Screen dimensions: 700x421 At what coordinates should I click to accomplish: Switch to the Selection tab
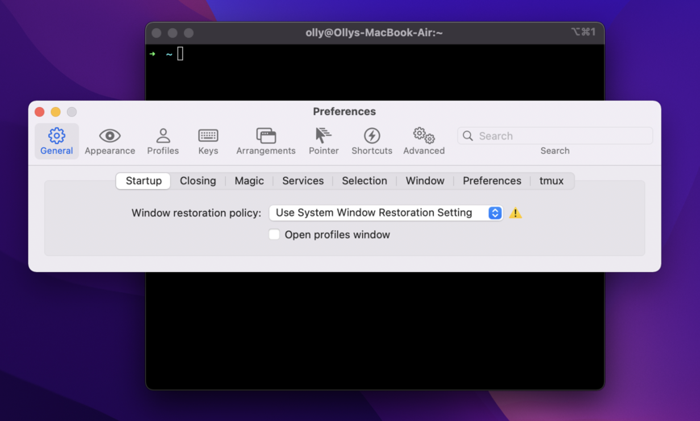point(365,181)
